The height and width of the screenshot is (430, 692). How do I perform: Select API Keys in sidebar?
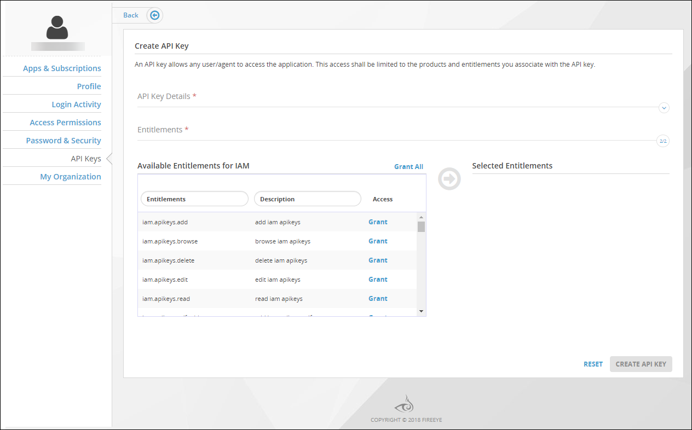(x=86, y=159)
